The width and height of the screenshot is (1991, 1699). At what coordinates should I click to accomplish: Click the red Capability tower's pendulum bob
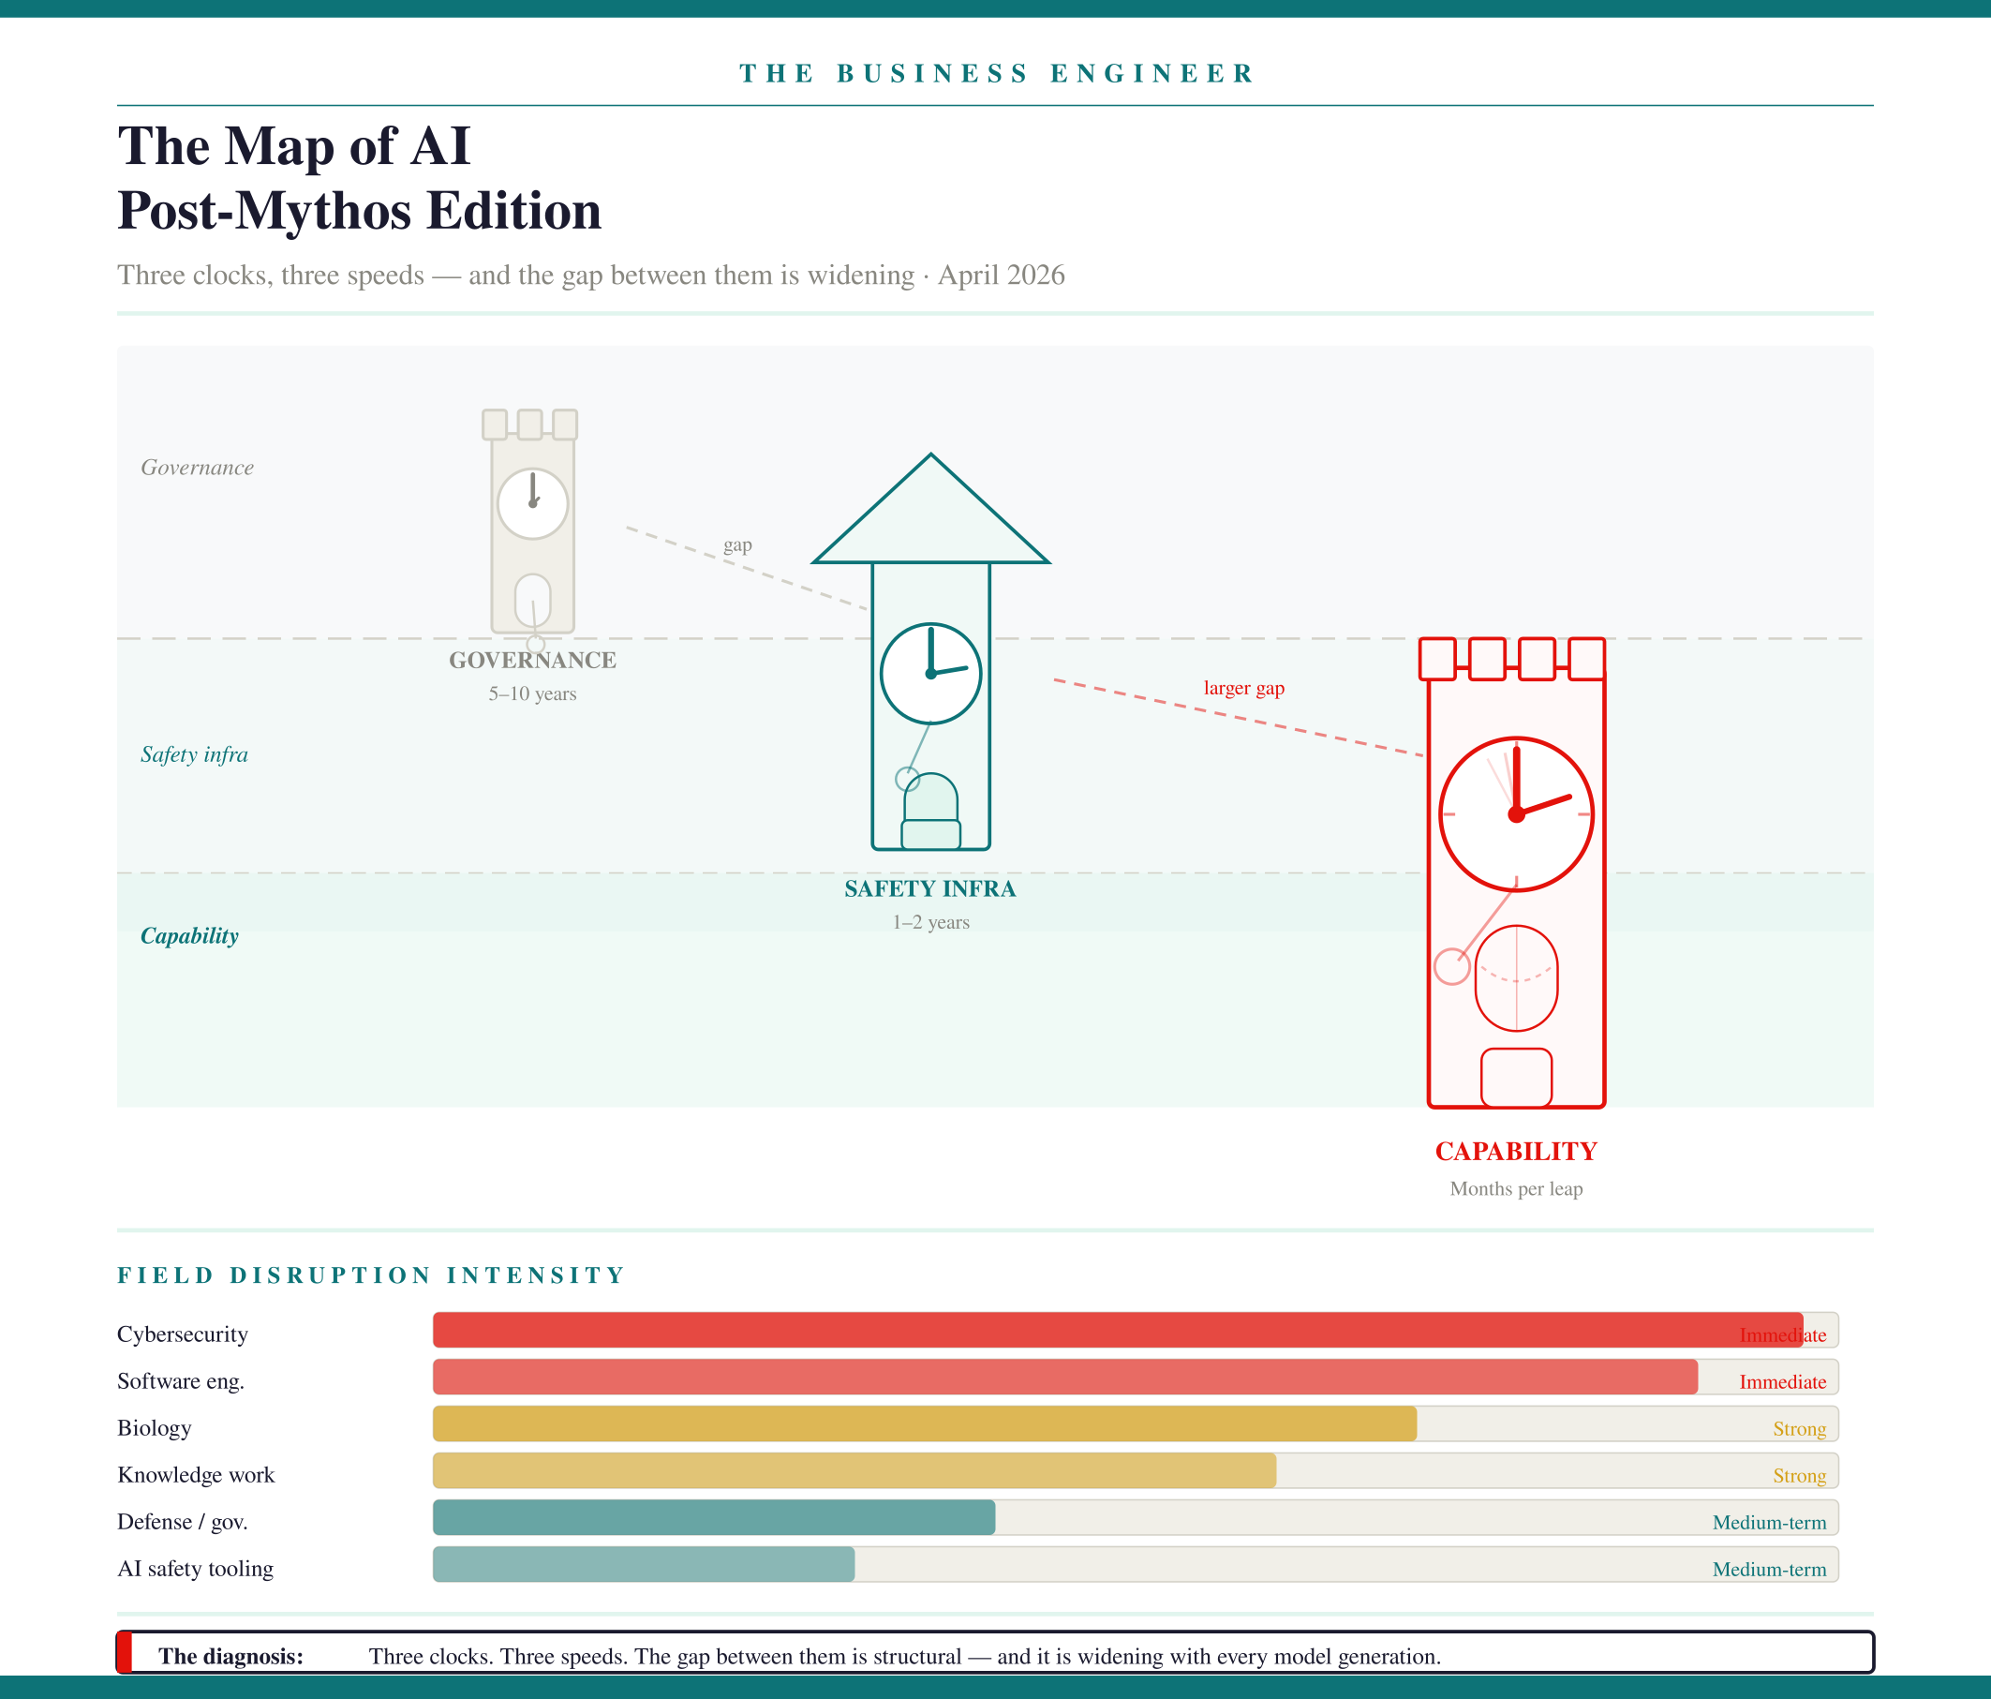tap(1451, 966)
